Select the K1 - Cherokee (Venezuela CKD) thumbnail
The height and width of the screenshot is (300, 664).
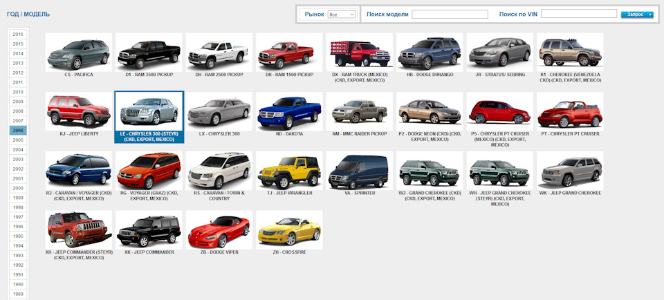point(570,53)
